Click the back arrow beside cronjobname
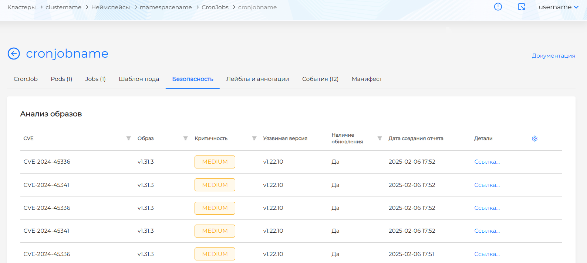This screenshot has width=587, height=263. click(14, 54)
